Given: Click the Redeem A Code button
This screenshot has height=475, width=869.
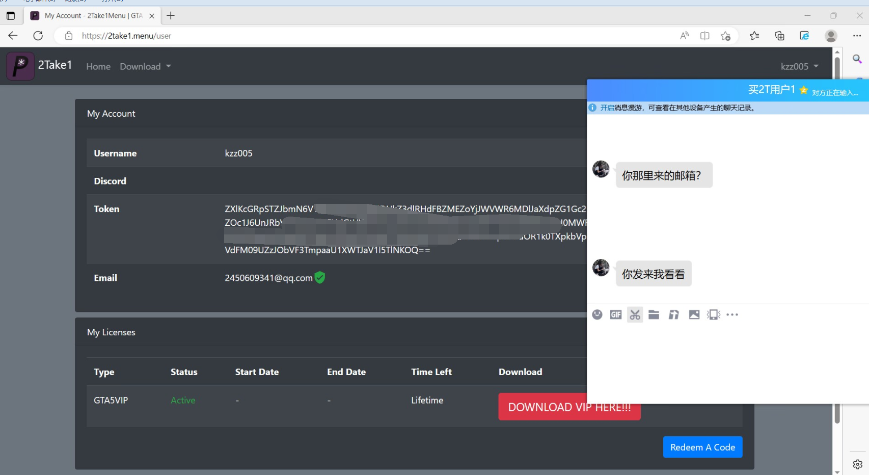Looking at the screenshot, I should pos(702,447).
